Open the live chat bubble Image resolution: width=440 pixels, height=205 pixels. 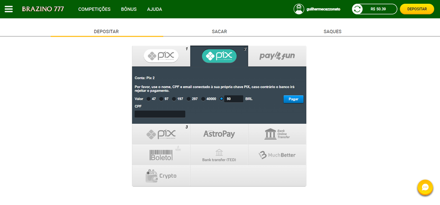(425, 188)
